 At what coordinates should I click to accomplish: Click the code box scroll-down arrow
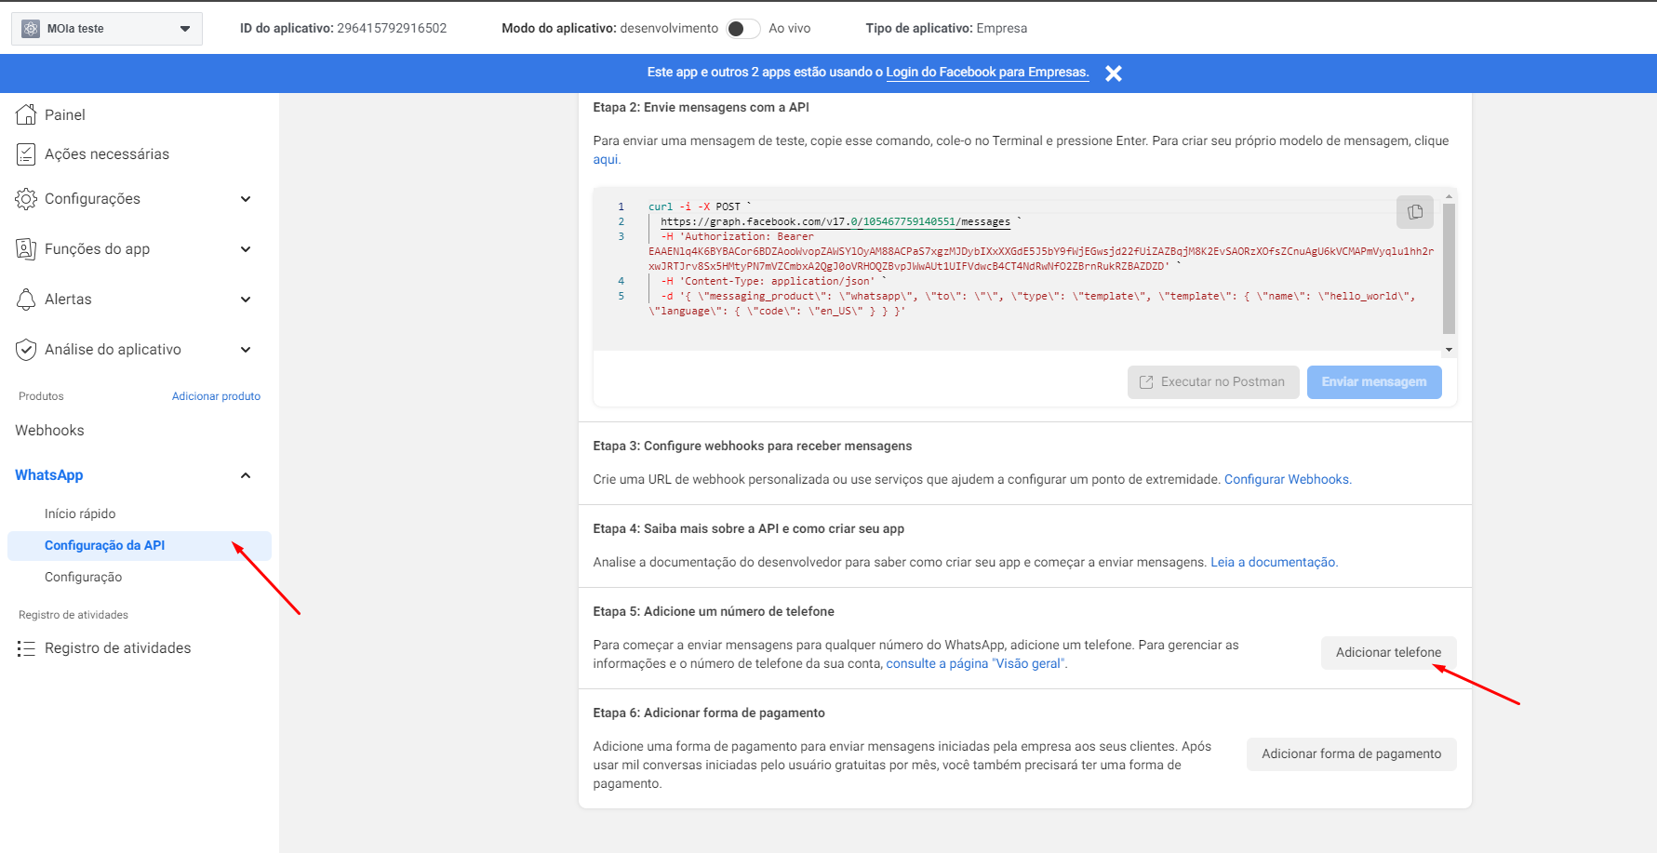(1449, 350)
